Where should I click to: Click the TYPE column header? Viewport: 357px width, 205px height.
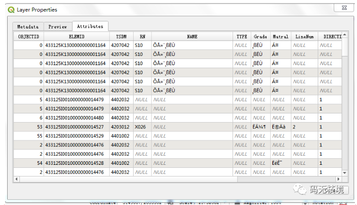pyautogui.click(x=242, y=37)
